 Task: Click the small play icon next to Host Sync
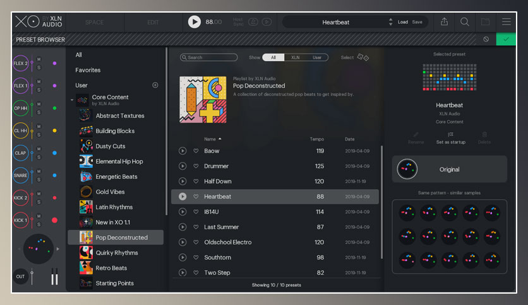[x=267, y=22]
